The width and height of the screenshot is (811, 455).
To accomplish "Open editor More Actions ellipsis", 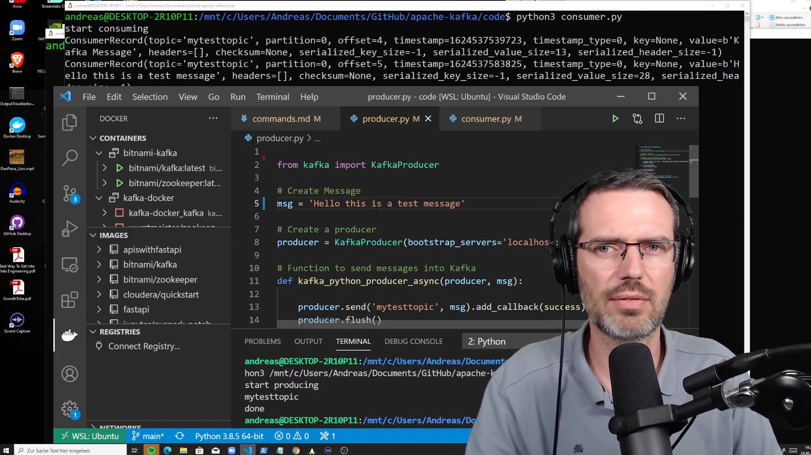I will pyautogui.click(x=681, y=119).
